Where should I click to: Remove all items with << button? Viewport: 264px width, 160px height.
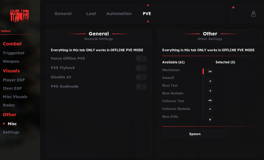point(210,100)
